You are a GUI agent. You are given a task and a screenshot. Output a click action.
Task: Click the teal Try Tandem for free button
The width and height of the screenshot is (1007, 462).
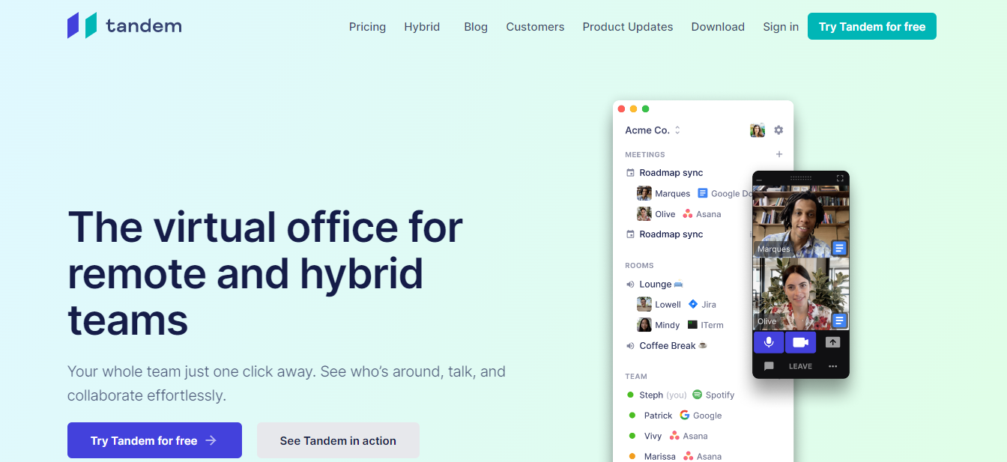pyautogui.click(x=872, y=26)
